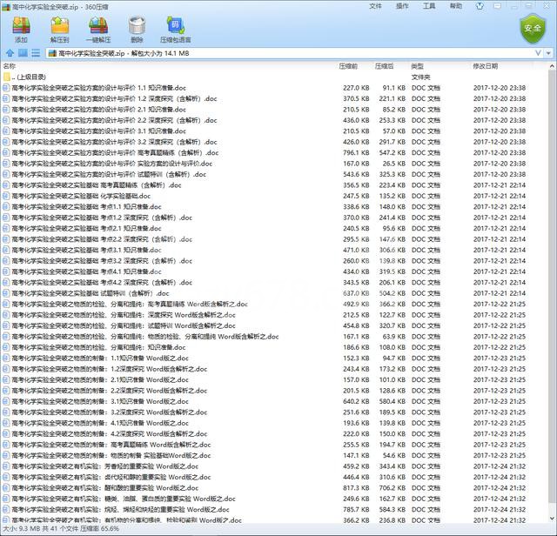Open the 操作 menu
557x536 pixels.
(402, 5)
